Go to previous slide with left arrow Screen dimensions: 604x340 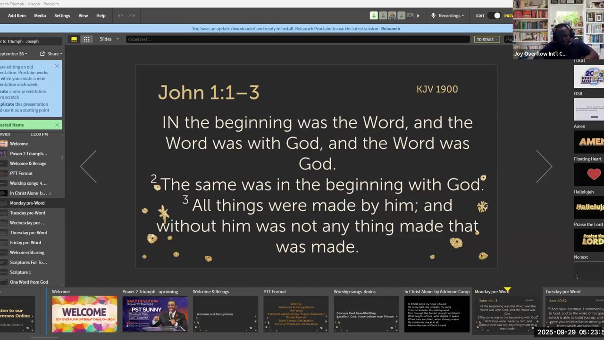click(x=88, y=166)
